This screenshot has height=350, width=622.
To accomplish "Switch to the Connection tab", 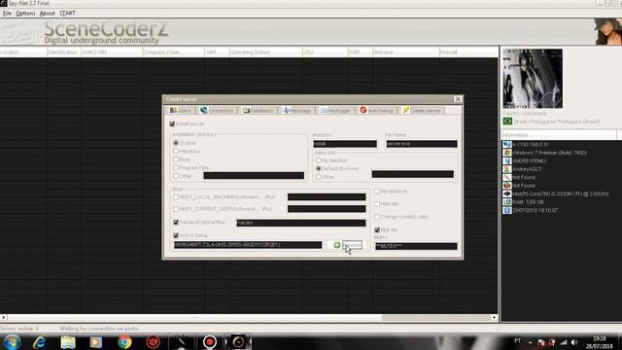I will pos(217,110).
